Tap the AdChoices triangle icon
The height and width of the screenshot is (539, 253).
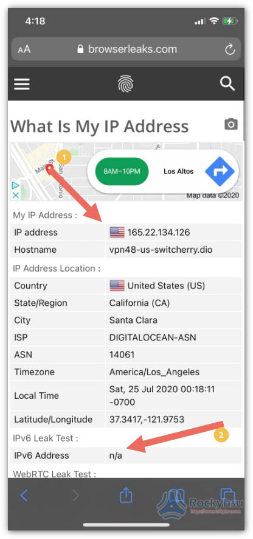[15, 186]
